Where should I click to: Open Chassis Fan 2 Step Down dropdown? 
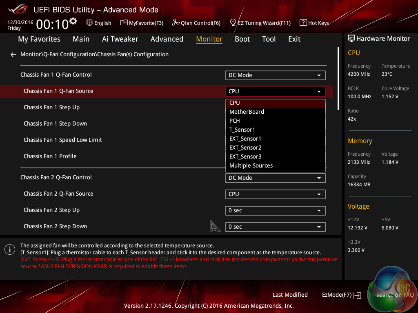[x=276, y=227]
